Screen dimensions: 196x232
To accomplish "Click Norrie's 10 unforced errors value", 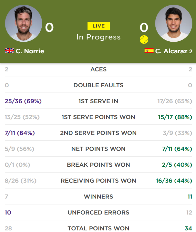I will tap(8, 213).
